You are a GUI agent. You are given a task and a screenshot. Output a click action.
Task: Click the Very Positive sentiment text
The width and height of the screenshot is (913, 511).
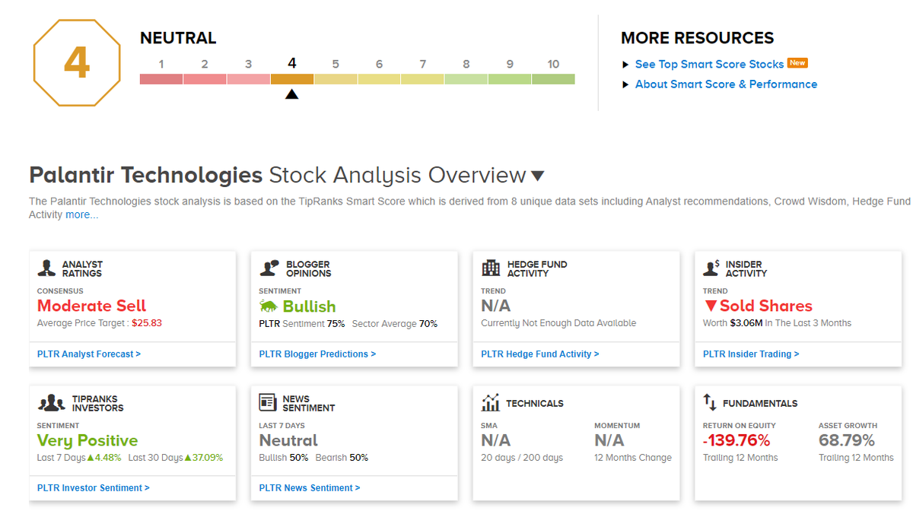click(x=87, y=440)
